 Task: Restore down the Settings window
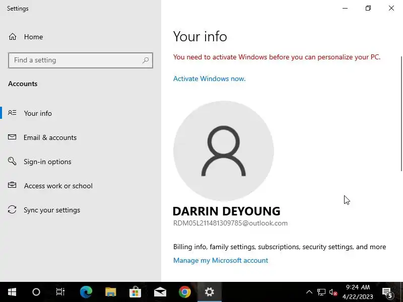click(368, 8)
